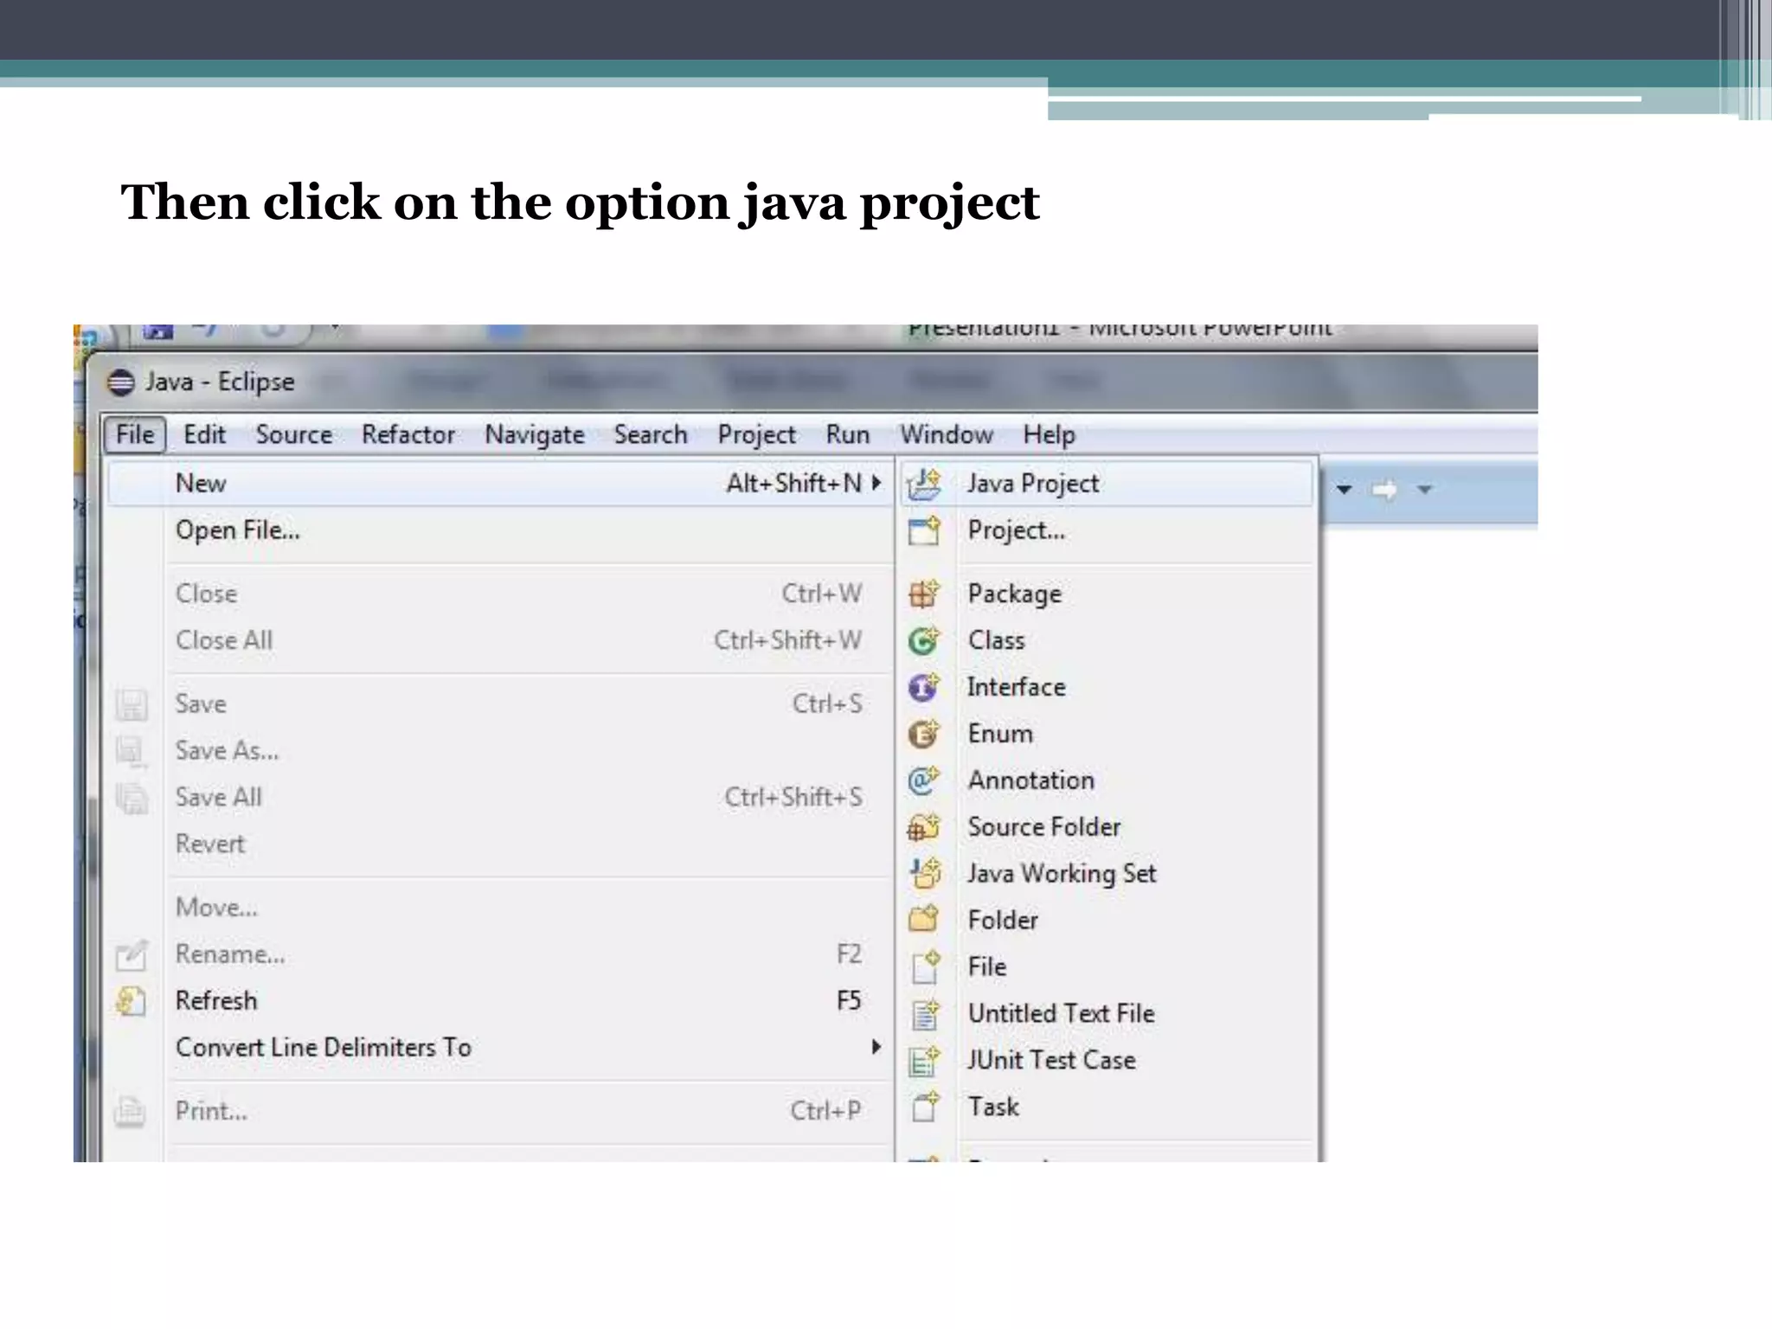Expand Convert Line Delimiters To submenu arrow
Image resolution: width=1772 pixels, height=1329 pixels.
pyautogui.click(x=876, y=1047)
